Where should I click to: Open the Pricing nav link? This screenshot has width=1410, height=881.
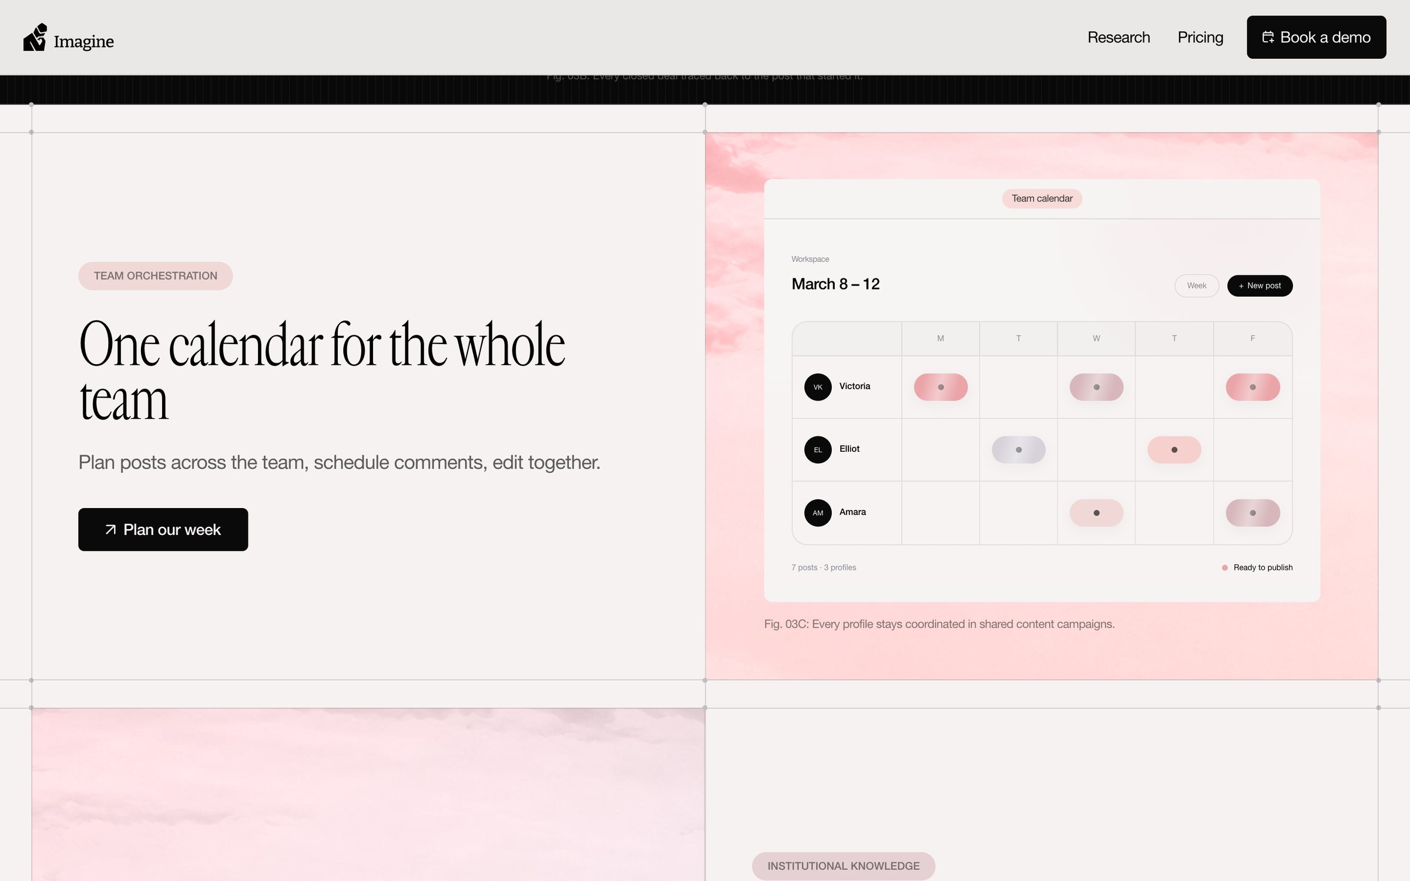pyautogui.click(x=1200, y=37)
